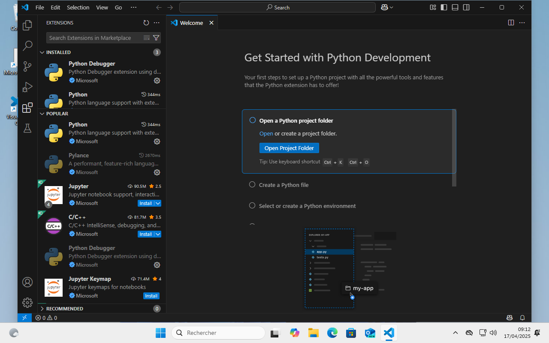The image size is (549, 343).
Task: Install the Jupyter Keymap extension
Action: (151, 296)
